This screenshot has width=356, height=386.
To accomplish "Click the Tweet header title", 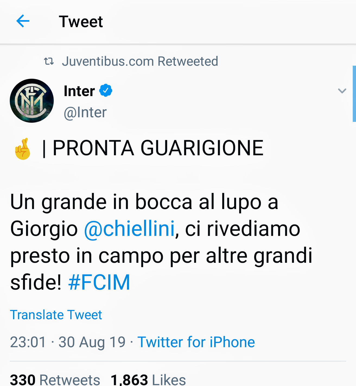I will click(x=81, y=22).
